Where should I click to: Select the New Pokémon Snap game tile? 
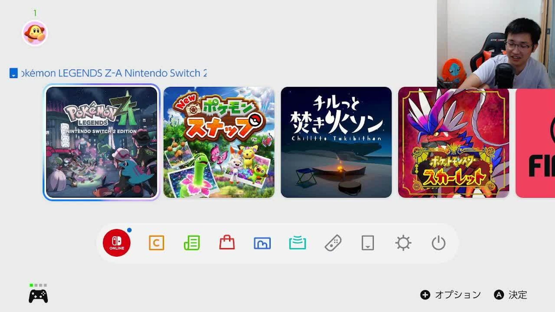[x=219, y=142]
